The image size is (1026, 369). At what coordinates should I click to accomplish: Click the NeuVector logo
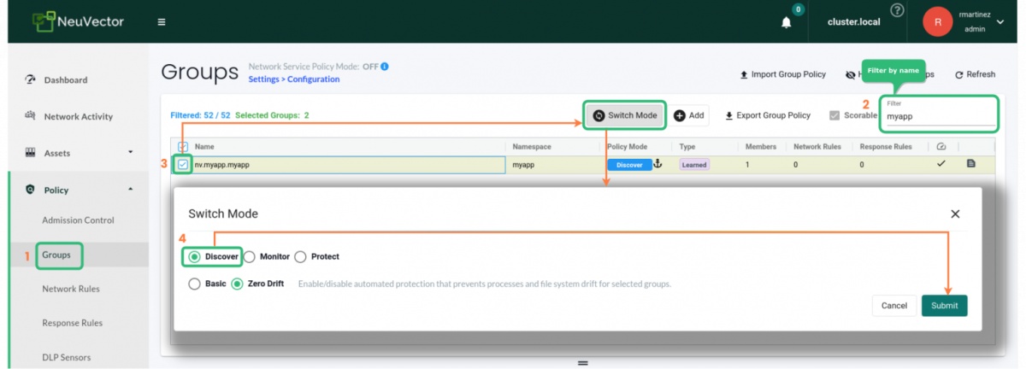[x=79, y=21]
